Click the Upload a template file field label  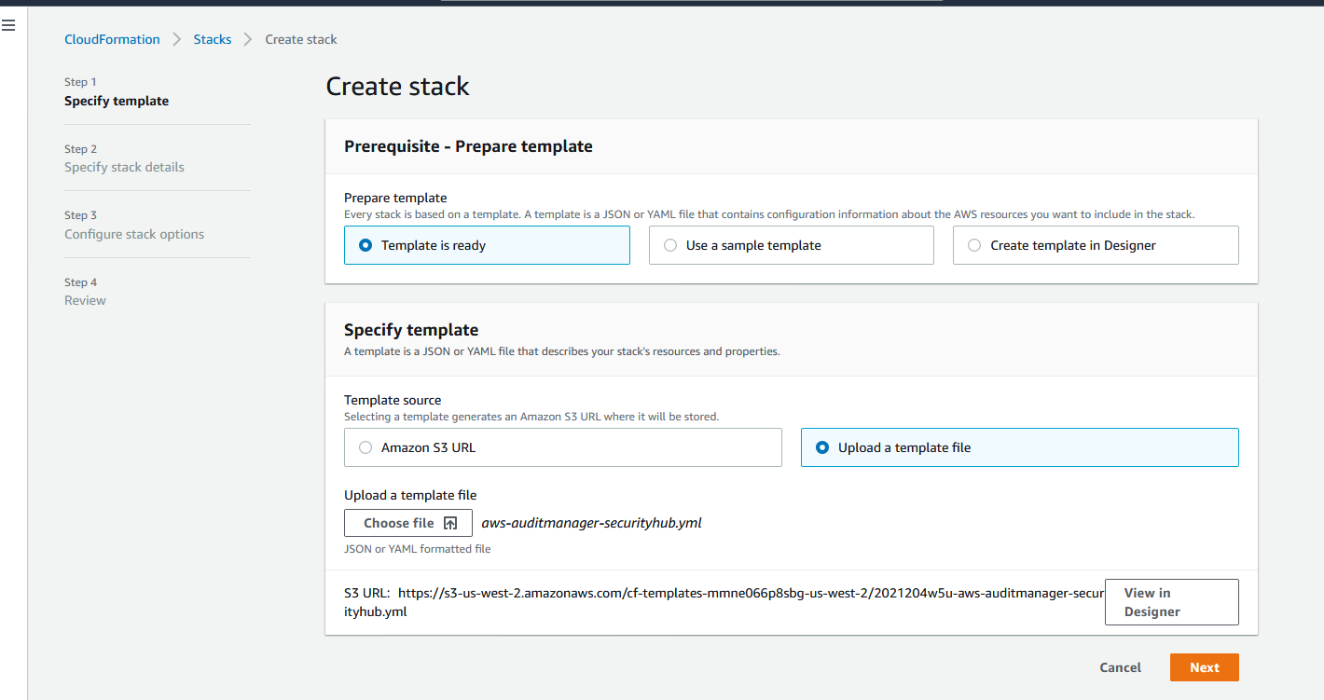410,495
